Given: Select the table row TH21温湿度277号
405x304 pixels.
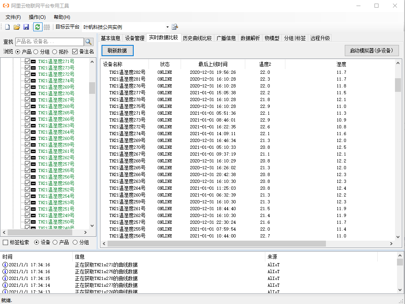Looking at the screenshot, I should click(x=248, y=93).
